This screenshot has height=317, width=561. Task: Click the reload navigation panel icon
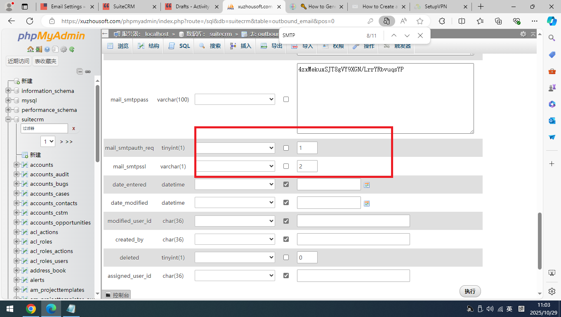click(x=72, y=49)
